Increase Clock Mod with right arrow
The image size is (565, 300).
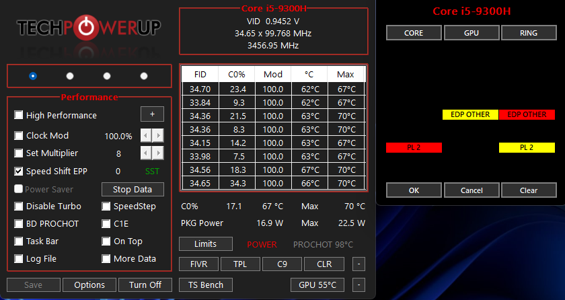158,136
